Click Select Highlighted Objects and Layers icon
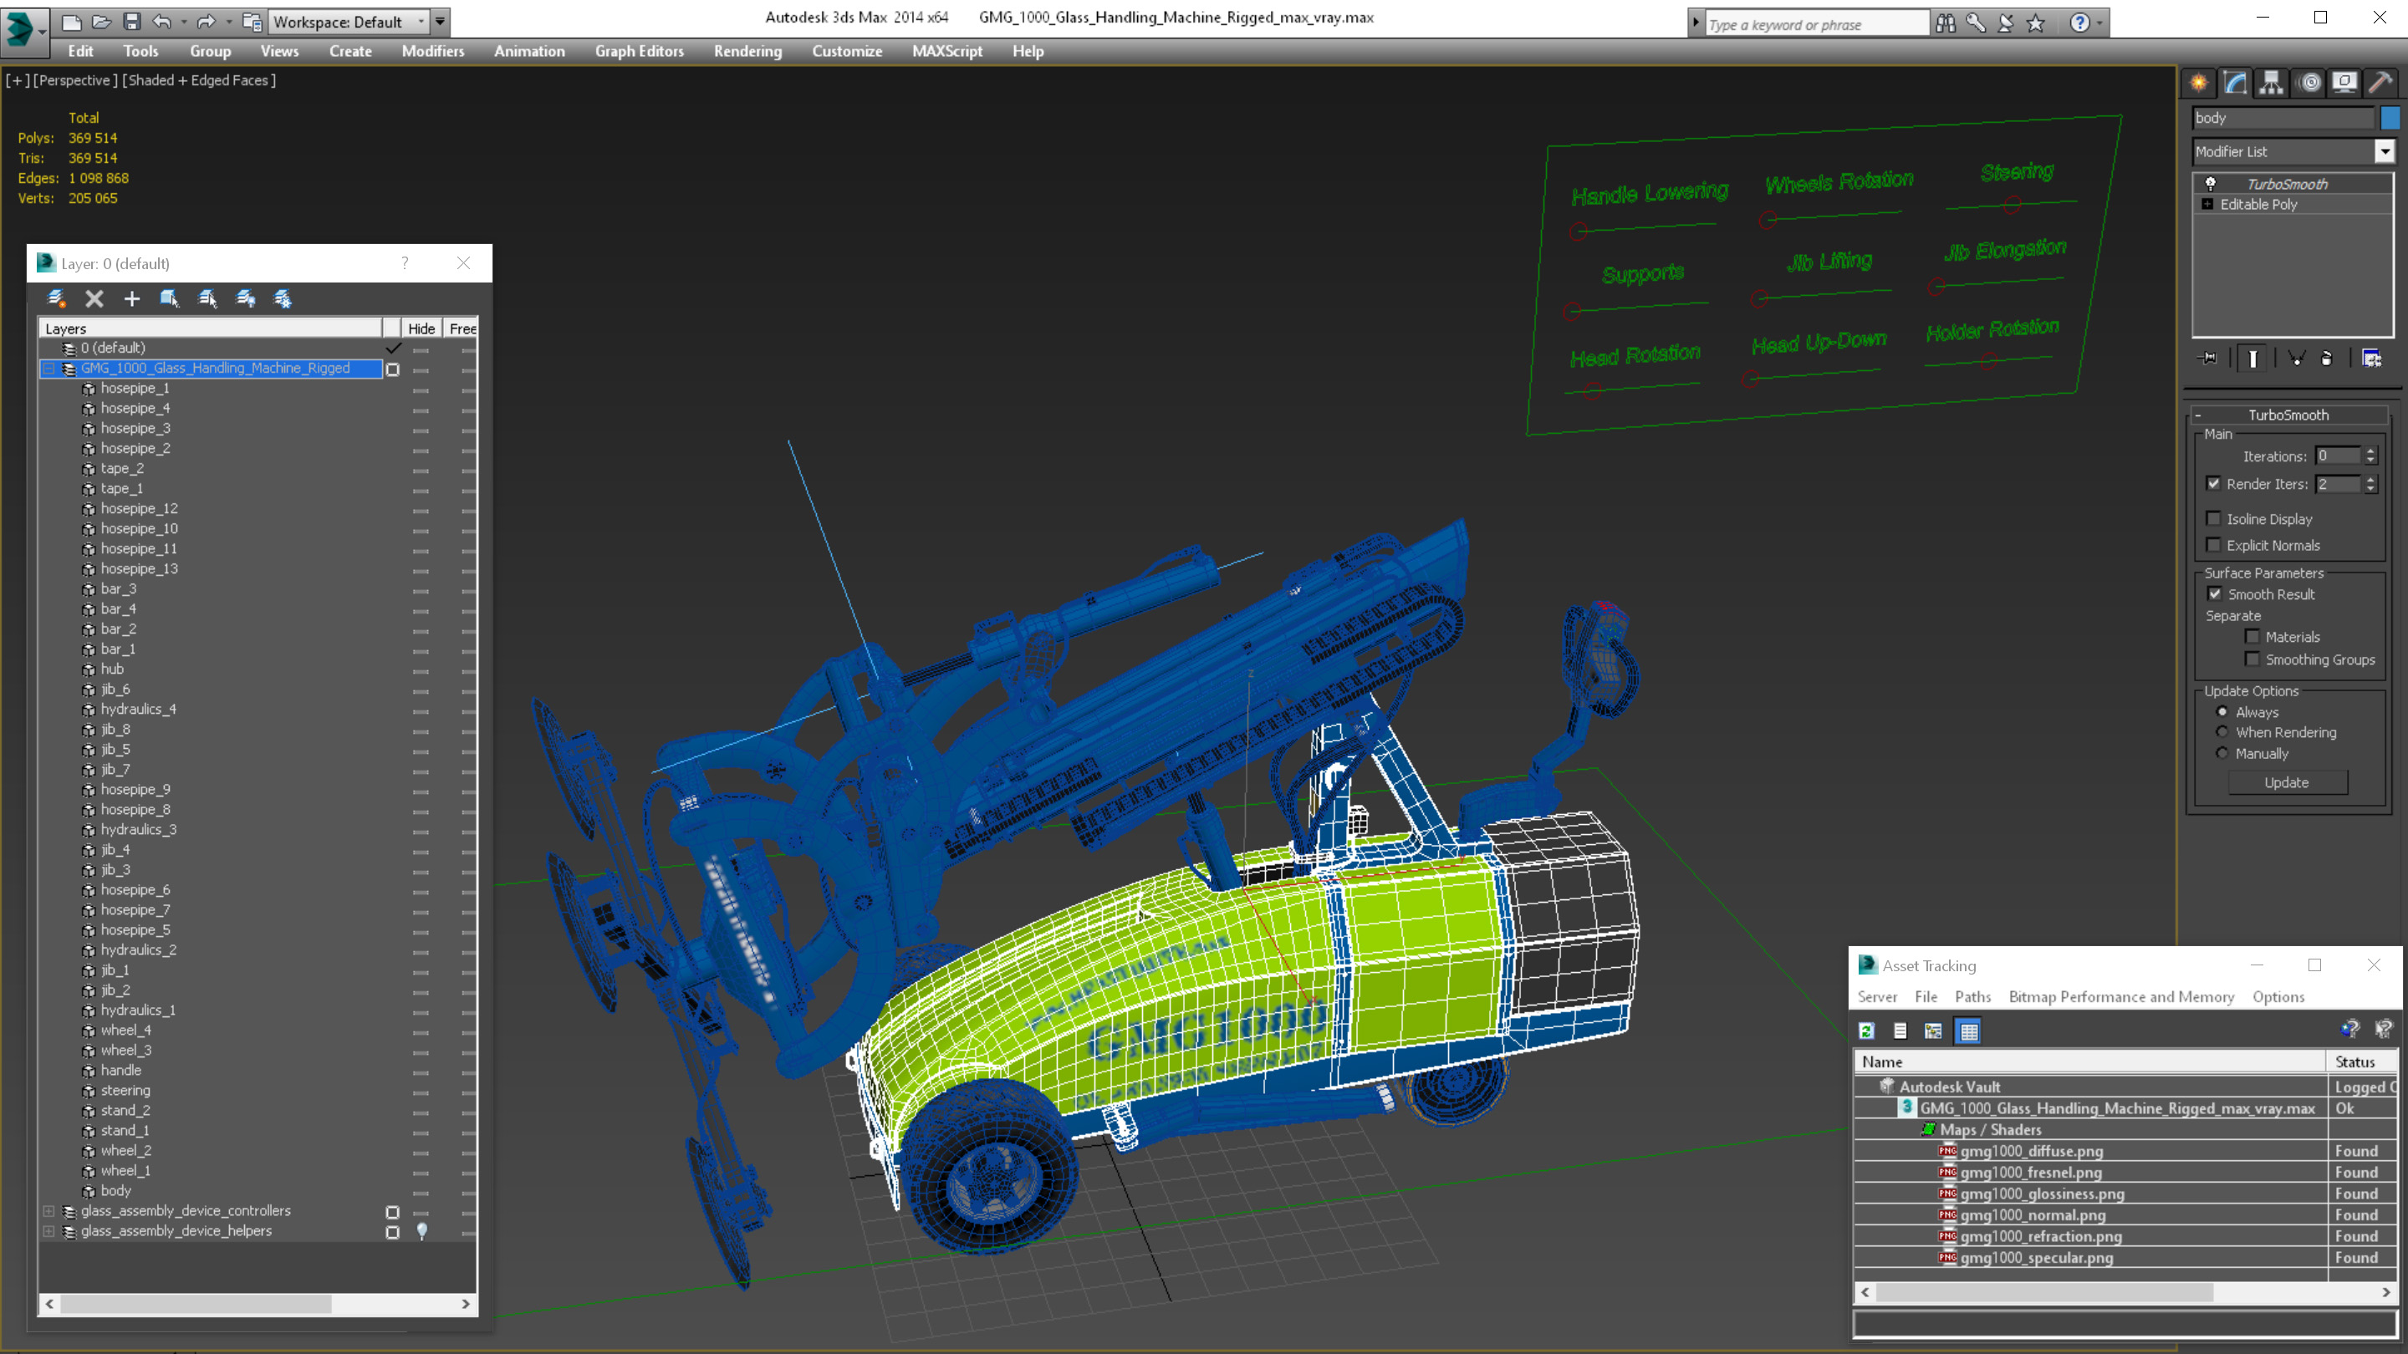2408x1354 pixels. (169, 298)
